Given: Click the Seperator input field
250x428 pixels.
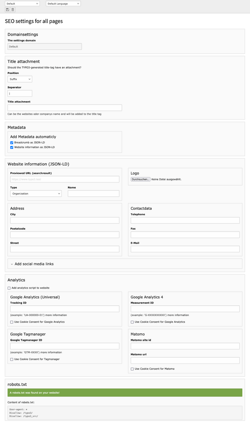Looking at the screenshot, I should coord(20,93).
